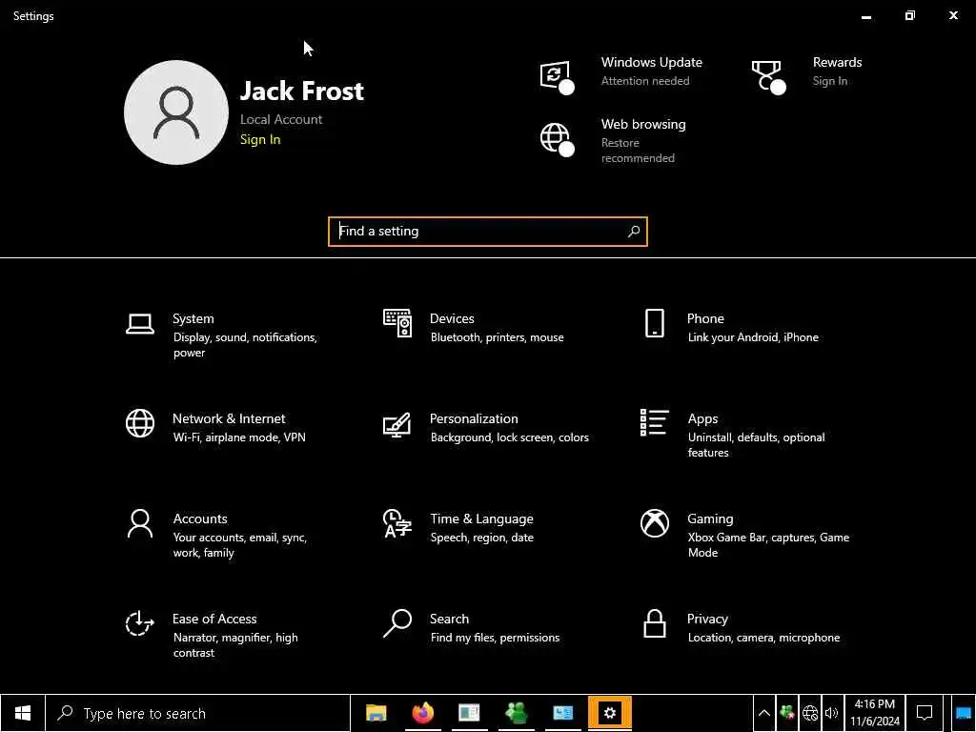This screenshot has height=732, width=976.
Task: Click the taskbar clock showing 4:16 PM
Action: [875, 713]
